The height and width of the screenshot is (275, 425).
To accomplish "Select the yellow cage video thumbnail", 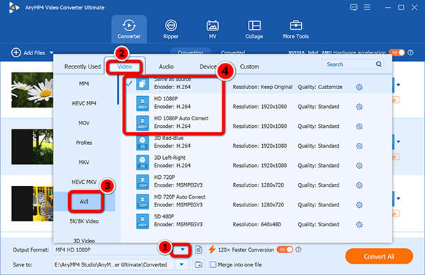I will (32, 204).
